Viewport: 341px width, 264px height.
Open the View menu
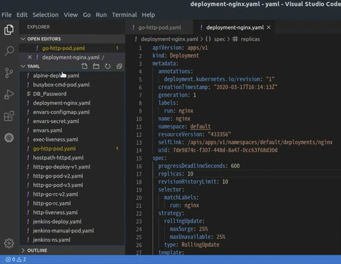point(70,15)
